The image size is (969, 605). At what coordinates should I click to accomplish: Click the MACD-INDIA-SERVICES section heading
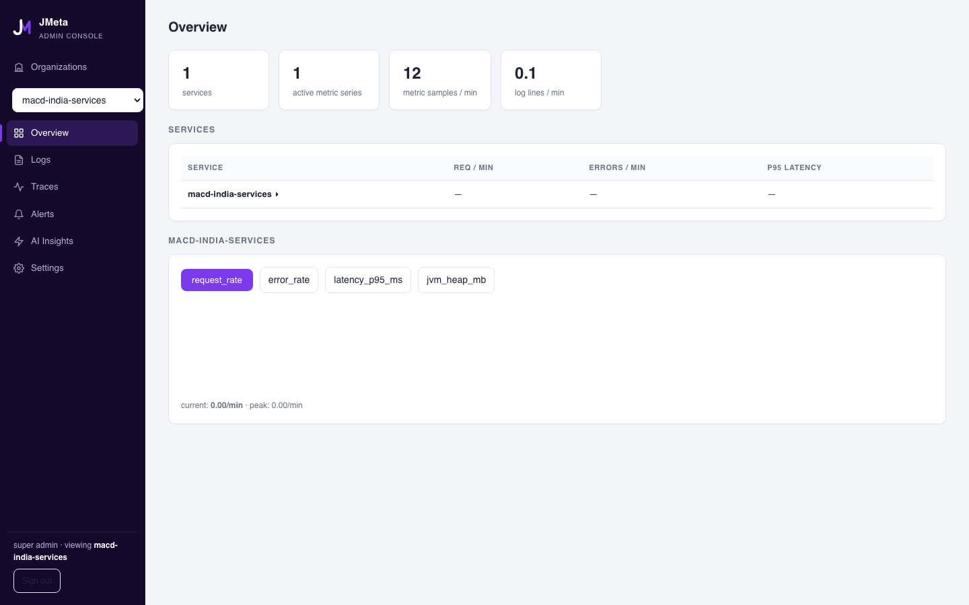coord(221,241)
